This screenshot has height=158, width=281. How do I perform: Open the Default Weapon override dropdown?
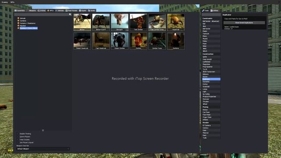click(x=43, y=149)
